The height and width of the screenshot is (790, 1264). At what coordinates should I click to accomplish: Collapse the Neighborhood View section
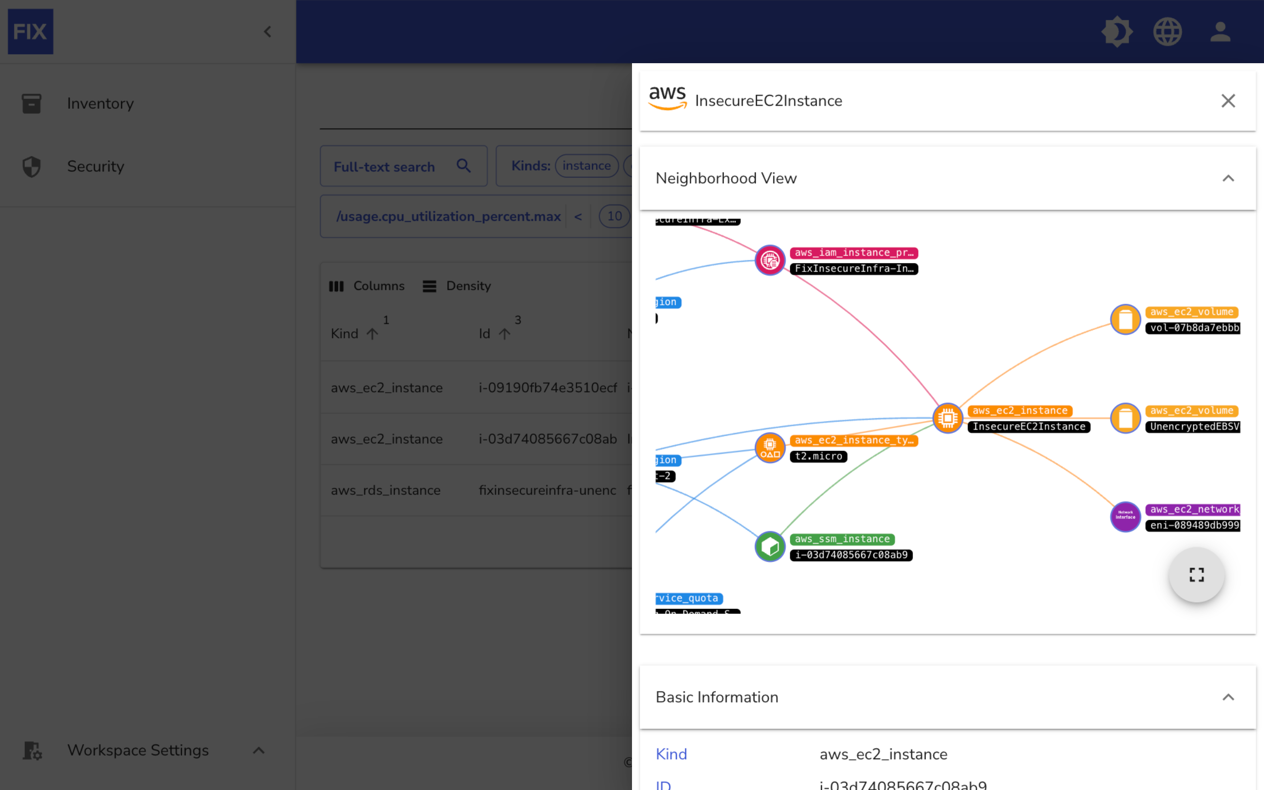click(1228, 179)
